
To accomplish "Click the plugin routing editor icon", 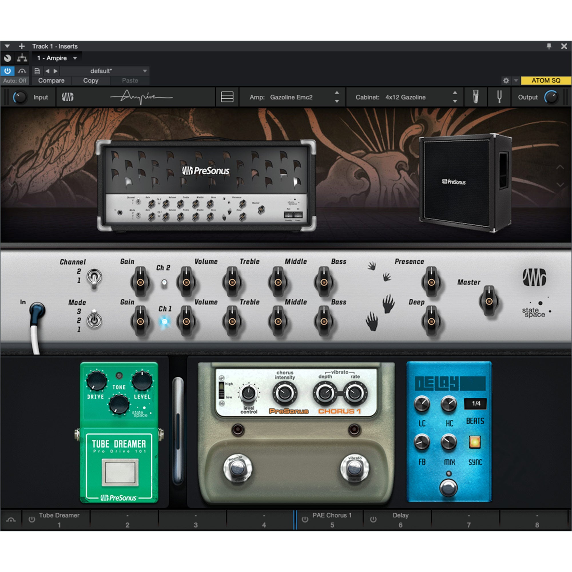I will (22, 58).
